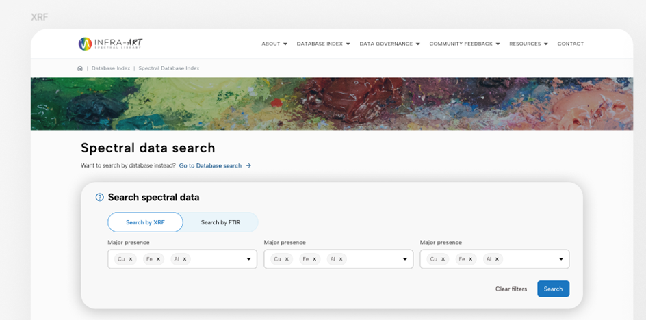Click Clear filters
This screenshot has height=320, width=646.
[x=511, y=289]
